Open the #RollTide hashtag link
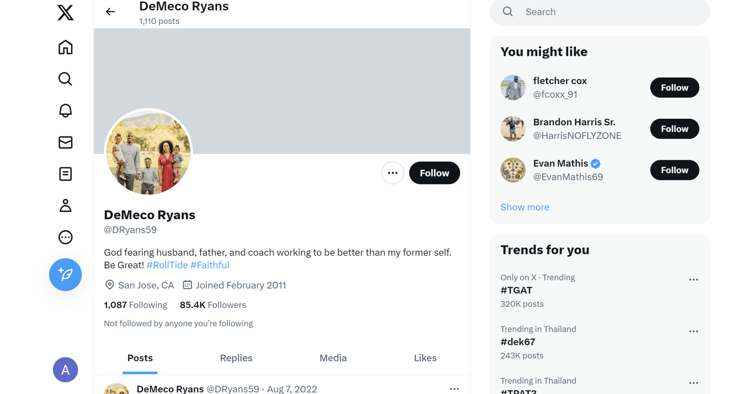The height and width of the screenshot is (394, 734). tap(167, 265)
